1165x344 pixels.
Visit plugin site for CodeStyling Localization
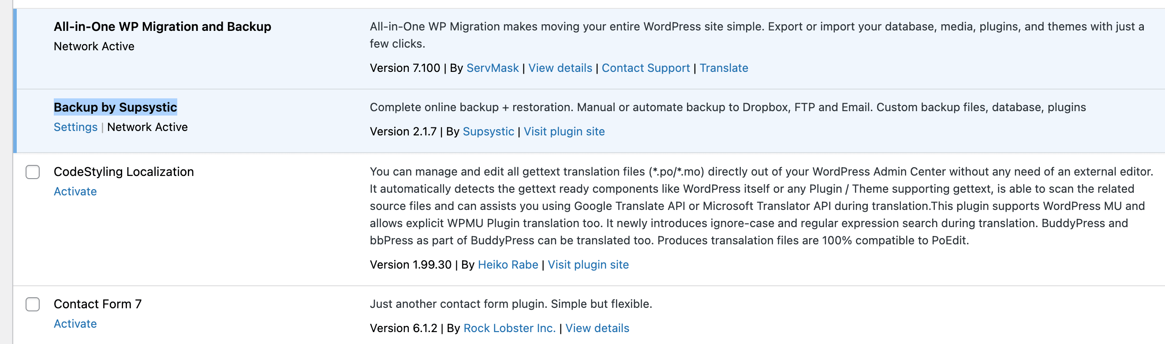pos(588,265)
